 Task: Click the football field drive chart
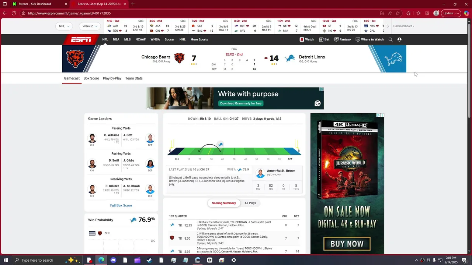tap(234, 151)
